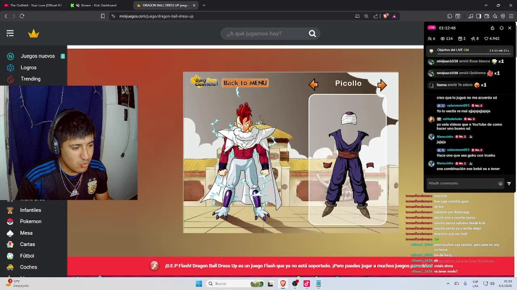Toggle the browser sidebar panel icon
517x290 pixels.
coord(479,16)
